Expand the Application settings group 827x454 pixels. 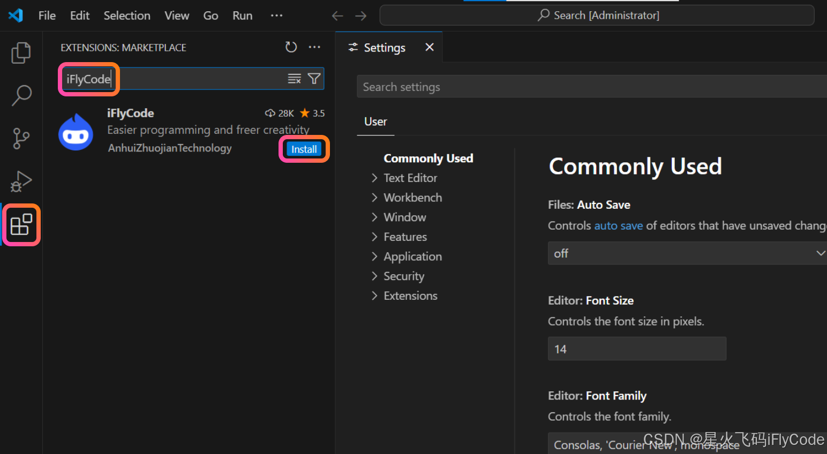pyautogui.click(x=412, y=256)
